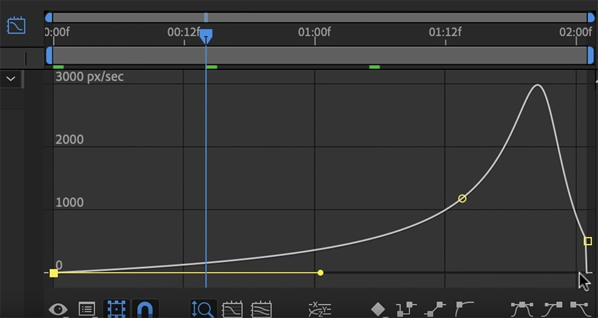Image resolution: width=598 pixels, height=318 pixels.
Task: Open the edit selected keyframes diamond menu
Action: pyautogui.click(x=378, y=309)
